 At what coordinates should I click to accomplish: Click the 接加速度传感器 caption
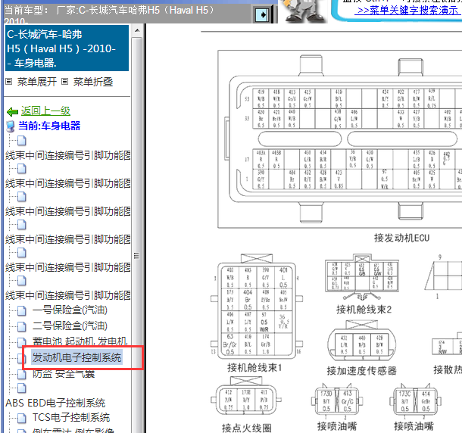pyautogui.click(x=362, y=371)
